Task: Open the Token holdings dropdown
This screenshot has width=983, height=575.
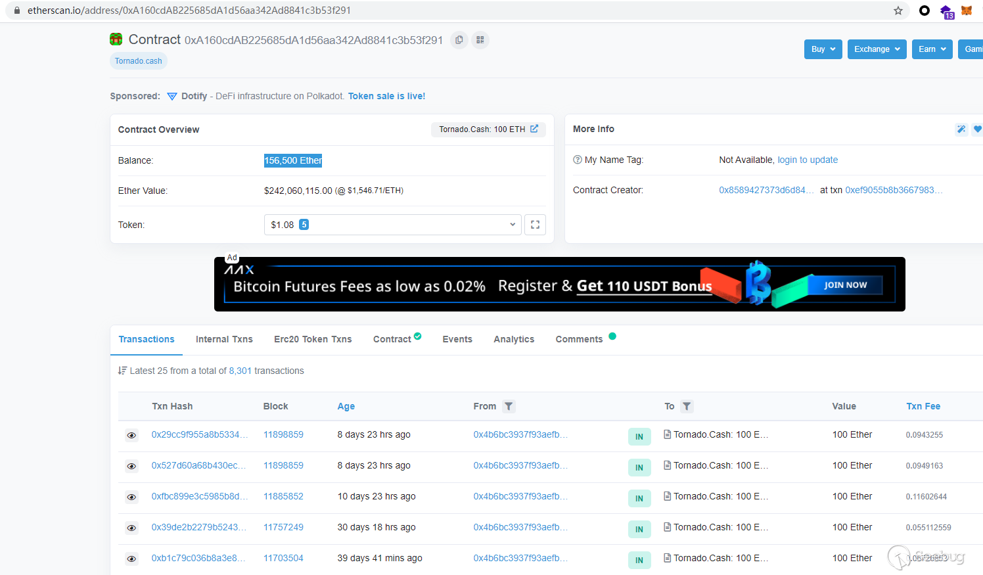Action: (392, 225)
